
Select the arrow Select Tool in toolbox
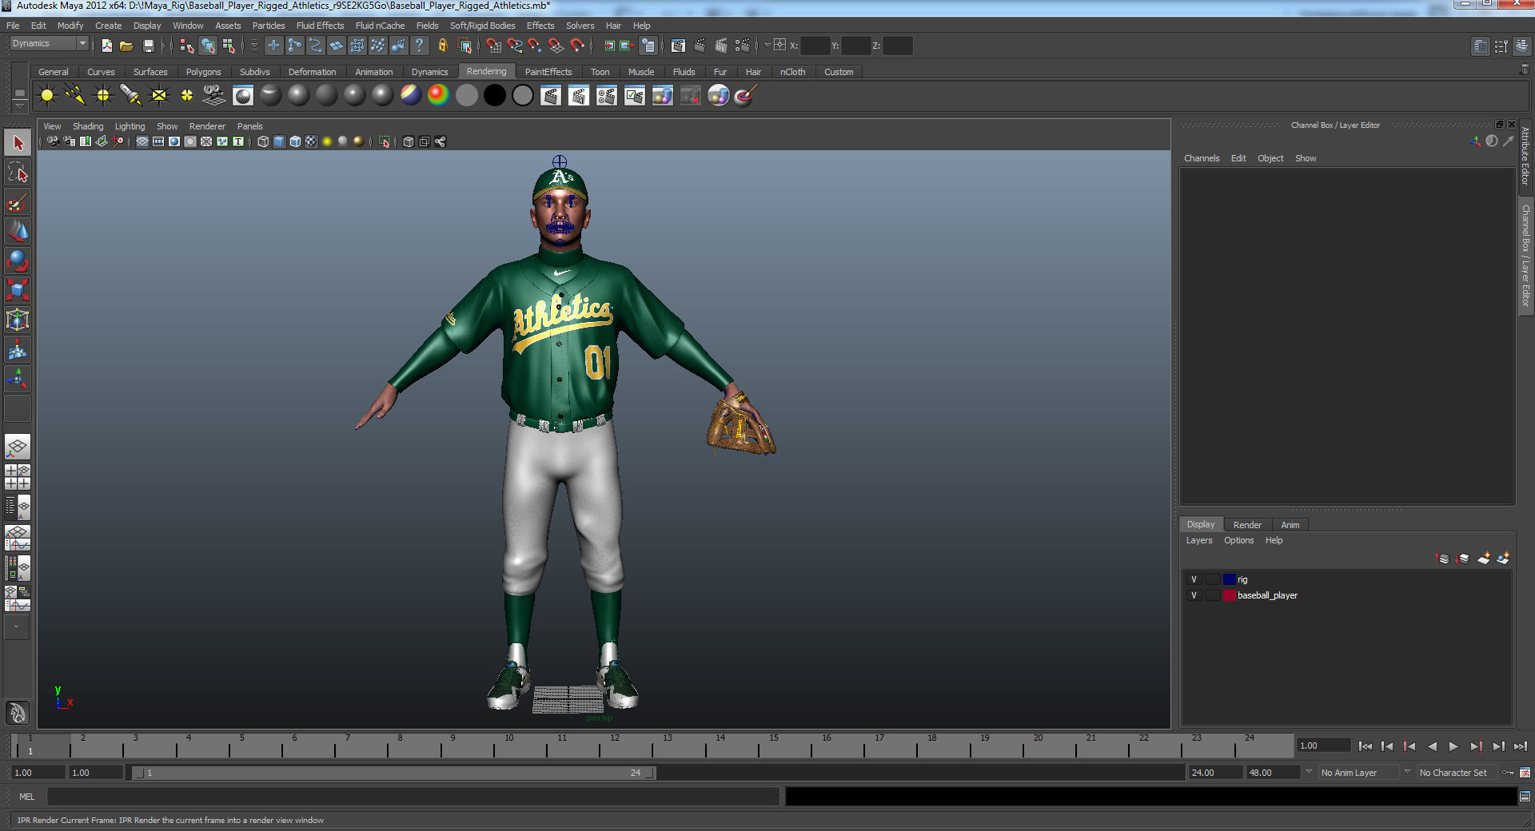18,143
